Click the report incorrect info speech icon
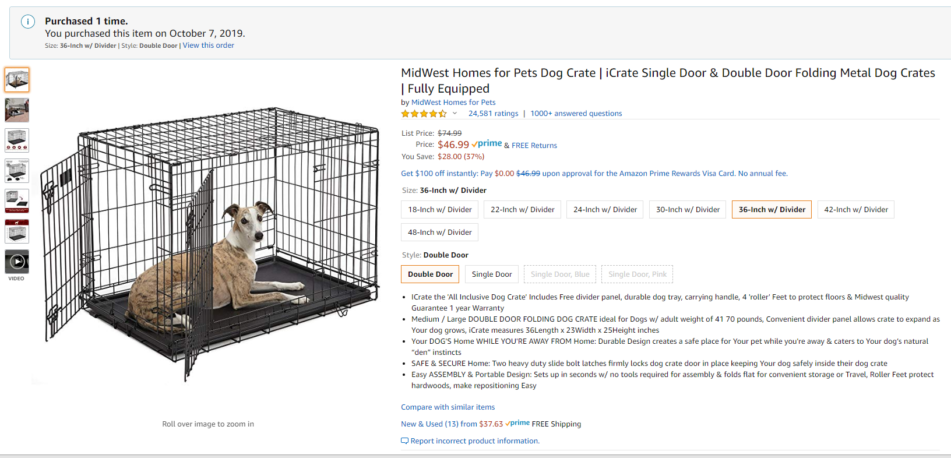The height and width of the screenshot is (458, 951). [x=404, y=441]
